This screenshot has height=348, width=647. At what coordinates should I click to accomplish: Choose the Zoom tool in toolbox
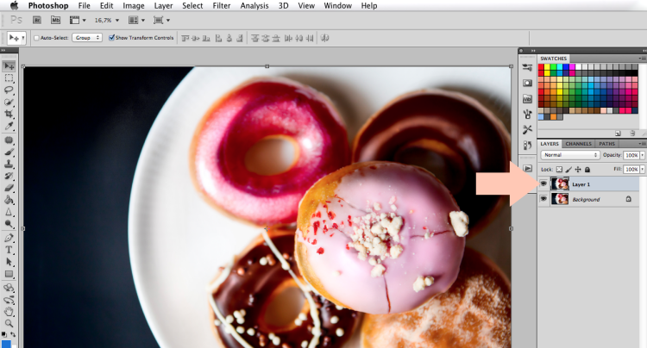tap(9, 323)
